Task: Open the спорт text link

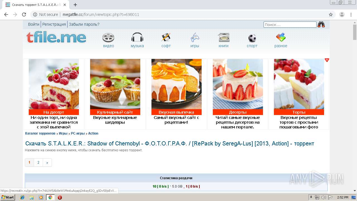Action: point(252,46)
